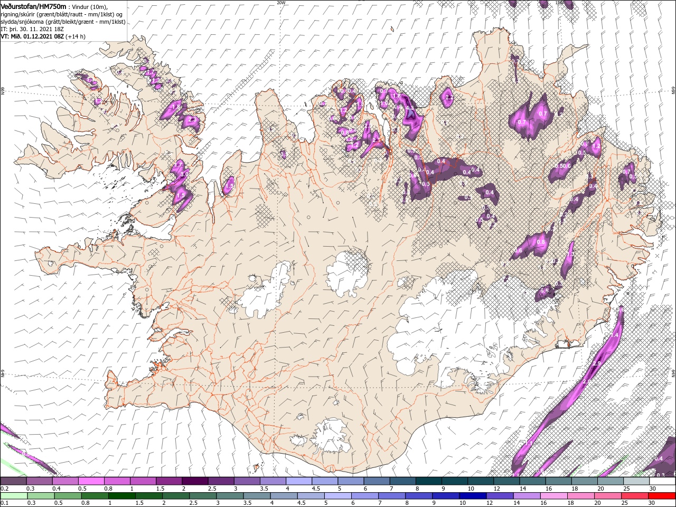The height and width of the screenshot is (507, 676).
Task: Select lower legend swatch between 0.3 and 0.5
Action: point(42,496)
